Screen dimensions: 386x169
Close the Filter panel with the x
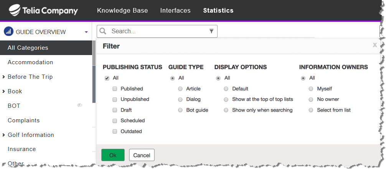pos(374,45)
